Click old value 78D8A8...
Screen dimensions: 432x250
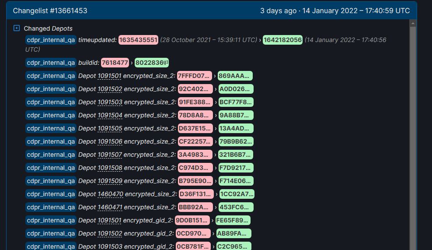tap(195, 115)
